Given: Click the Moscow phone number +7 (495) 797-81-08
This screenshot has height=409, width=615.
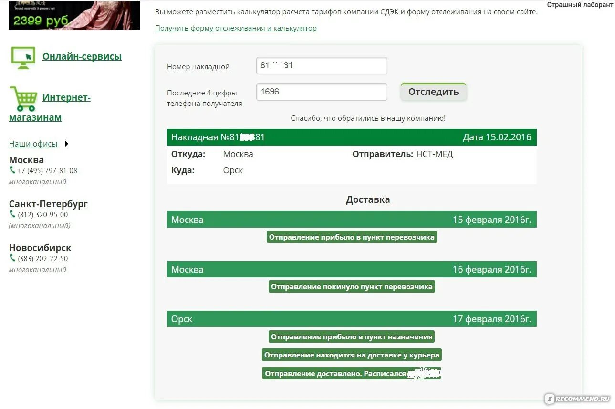Looking at the screenshot, I should tap(47, 170).
